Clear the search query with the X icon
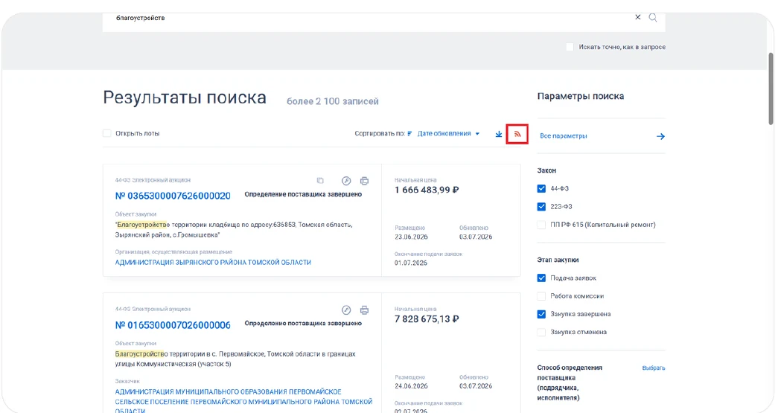Screen dimensions: 778x413 click(x=637, y=17)
